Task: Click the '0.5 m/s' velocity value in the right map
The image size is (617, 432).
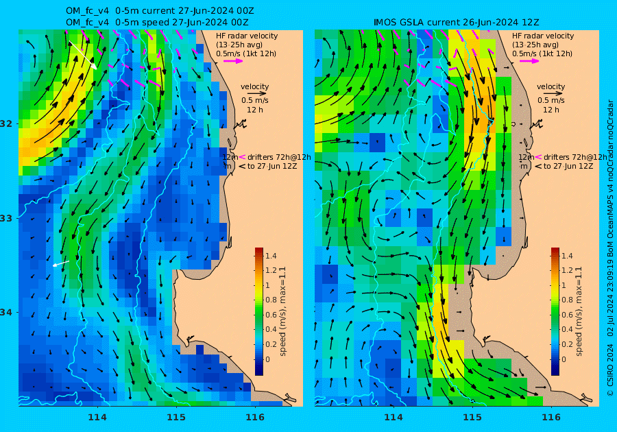Action: (551, 101)
